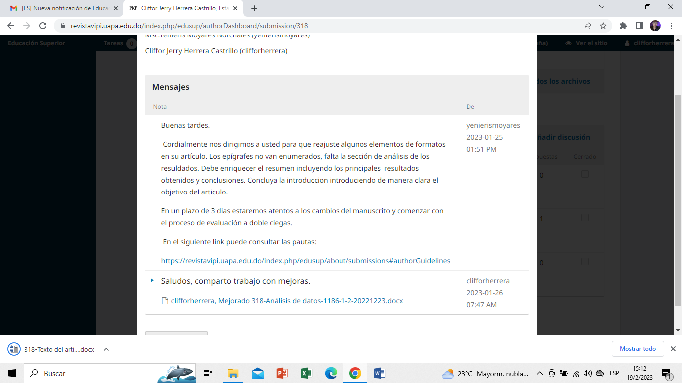Open the Mail app in the taskbar

258,373
